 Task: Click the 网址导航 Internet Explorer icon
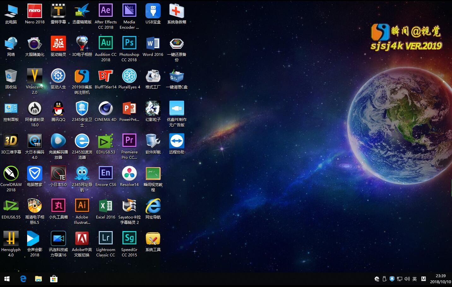click(x=153, y=206)
